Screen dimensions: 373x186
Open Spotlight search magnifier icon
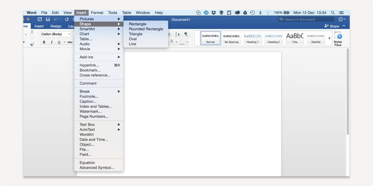pyautogui.click(x=333, y=12)
